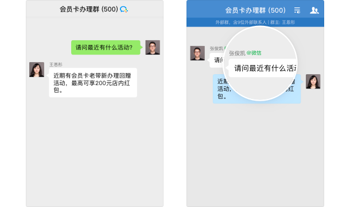Select the green message bubble 请问最近有什么活动?
The width and height of the screenshot is (350, 207).
tap(106, 48)
